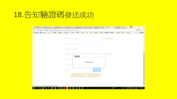This screenshot has width=177, height=99.
Task: Click the referrer ID field
Action: (85, 49)
